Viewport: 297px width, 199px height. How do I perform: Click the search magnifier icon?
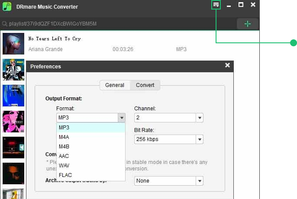[x=4, y=24]
